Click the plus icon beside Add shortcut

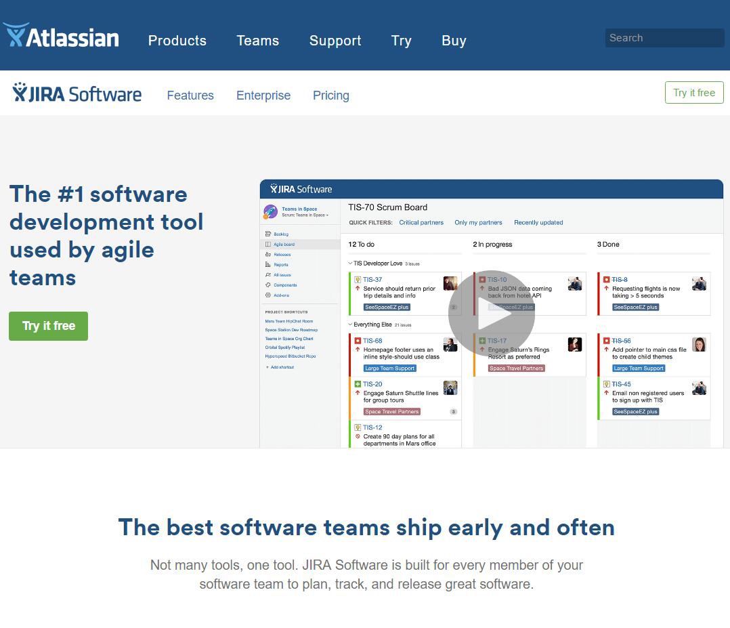coord(267,367)
